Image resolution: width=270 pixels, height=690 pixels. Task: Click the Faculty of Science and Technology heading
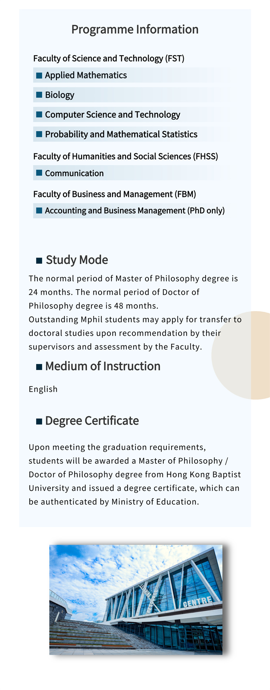click(x=109, y=58)
